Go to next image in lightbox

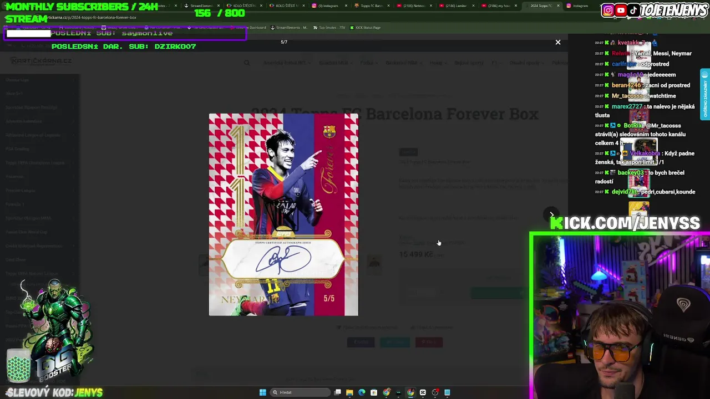click(551, 214)
